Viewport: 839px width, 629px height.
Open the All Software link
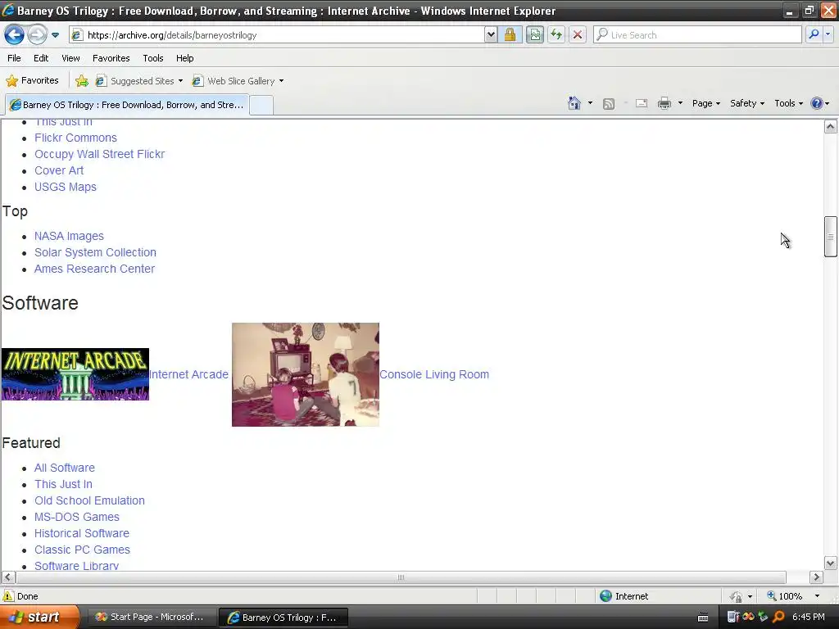[64, 468]
